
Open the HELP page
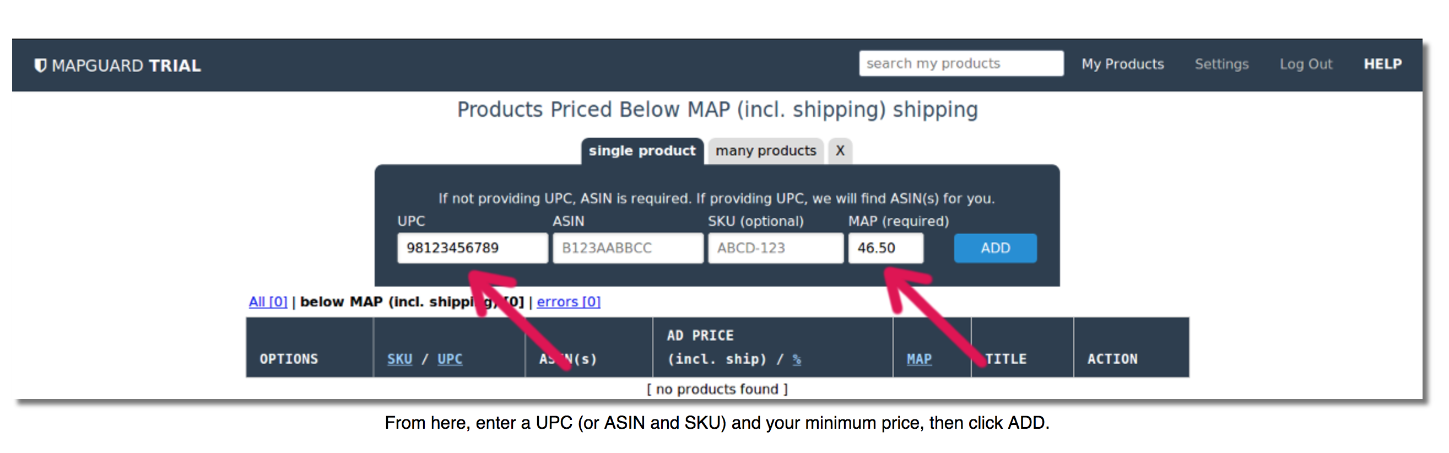click(1382, 64)
